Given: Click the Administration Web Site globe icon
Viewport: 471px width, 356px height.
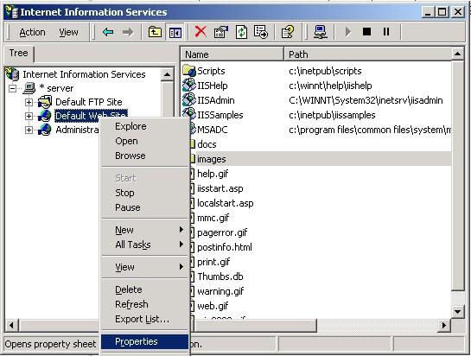Looking at the screenshot, I should [45, 130].
